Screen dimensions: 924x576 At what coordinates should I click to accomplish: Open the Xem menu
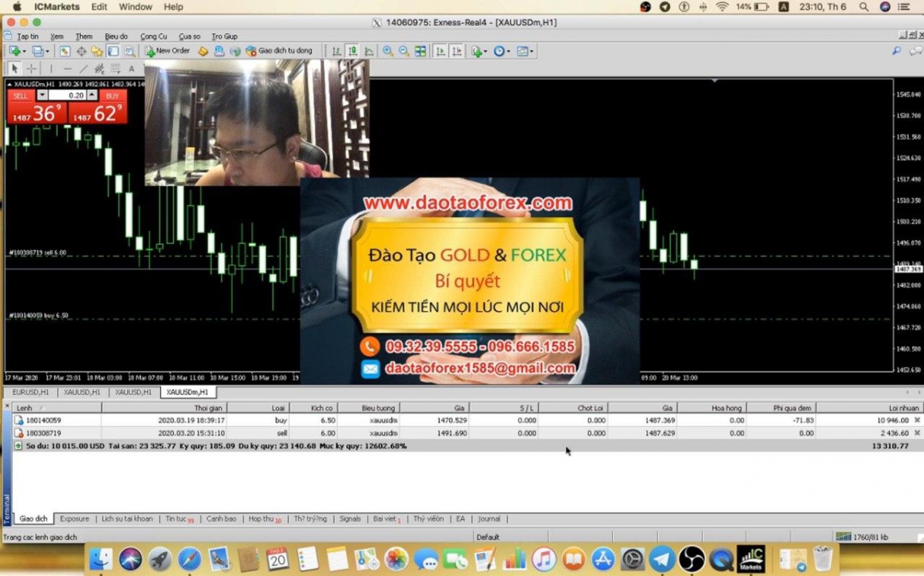click(x=57, y=36)
